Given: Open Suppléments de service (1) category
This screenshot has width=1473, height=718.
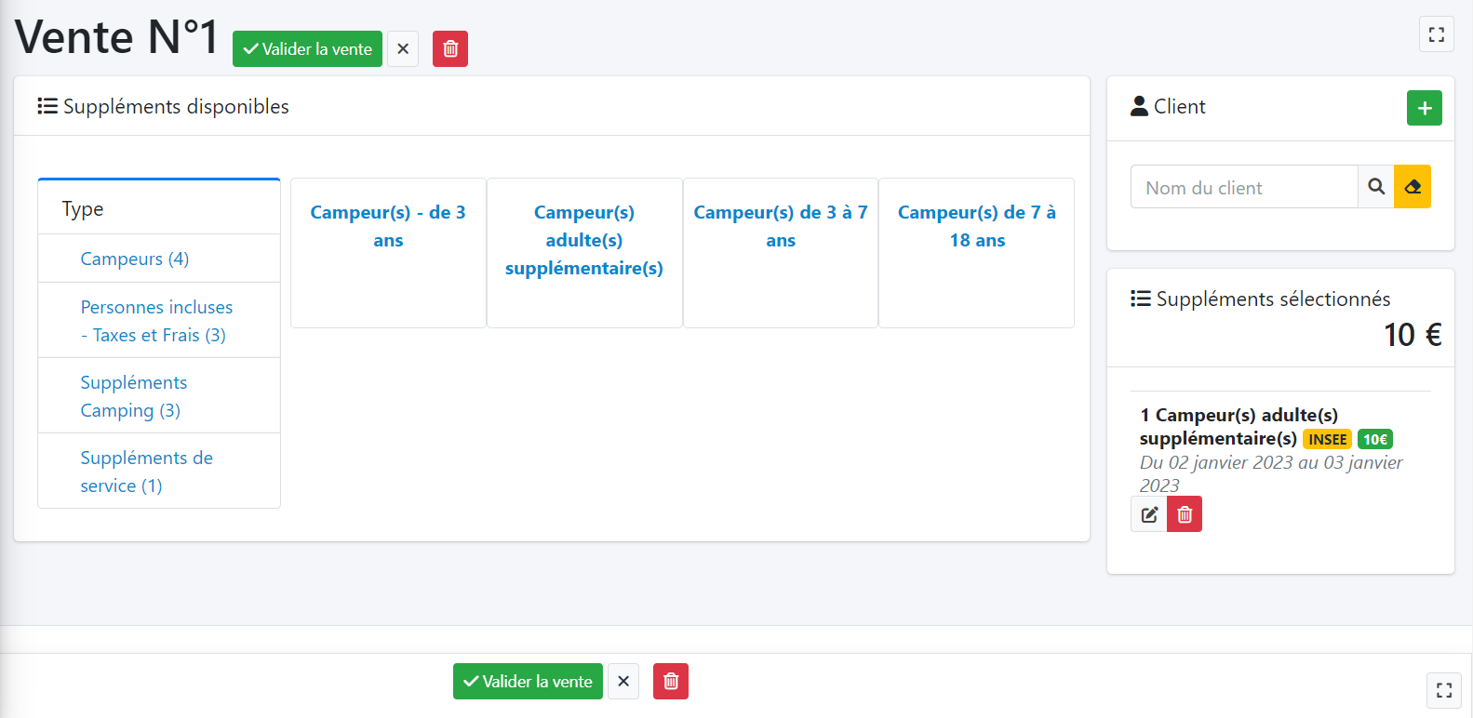Looking at the screenshot, I should [146, 472].
